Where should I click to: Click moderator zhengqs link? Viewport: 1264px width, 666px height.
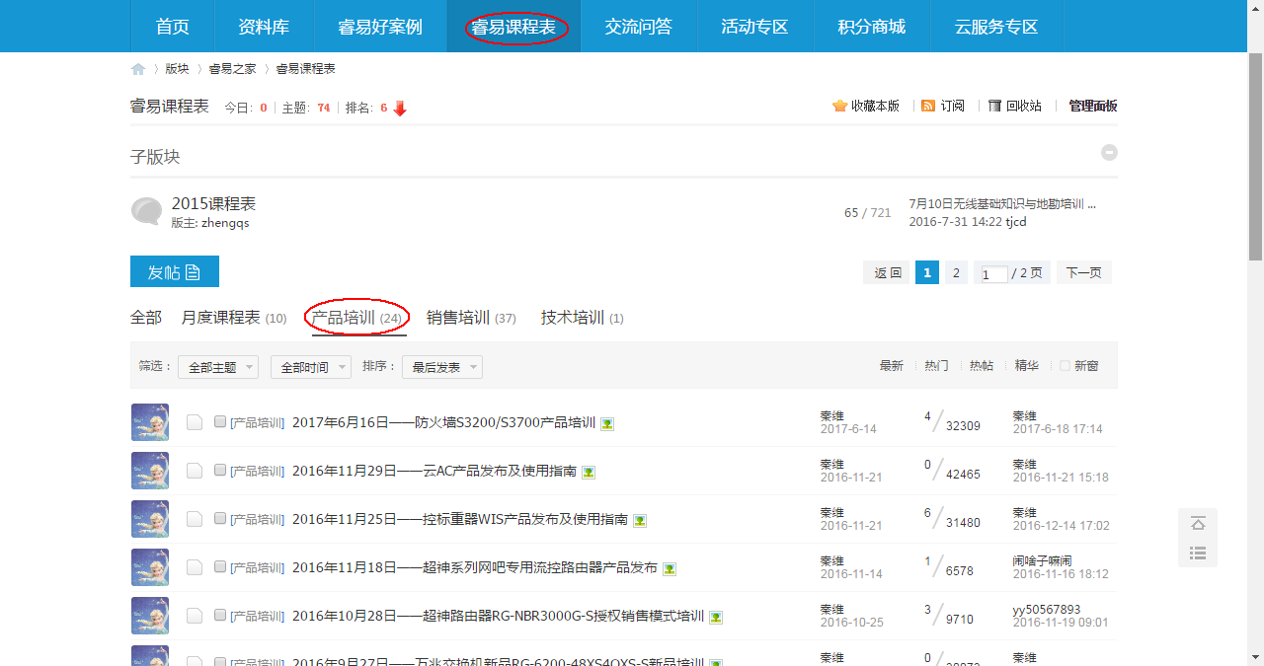point(225,223)
